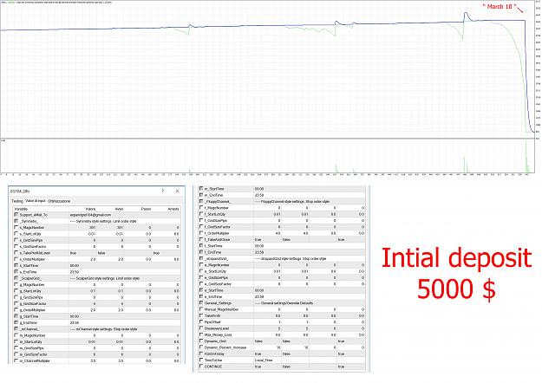This screenshot has width=542, height=383.
Task: Tick the Max_Money_Loss checkbox
Action: click(201, 335)
